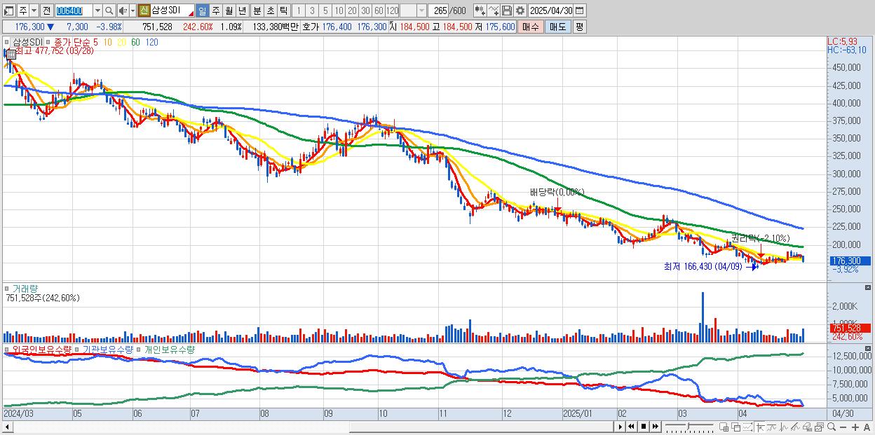
Task: Select the 틱 tick period toggle
Action: click(x=283, y=11)
